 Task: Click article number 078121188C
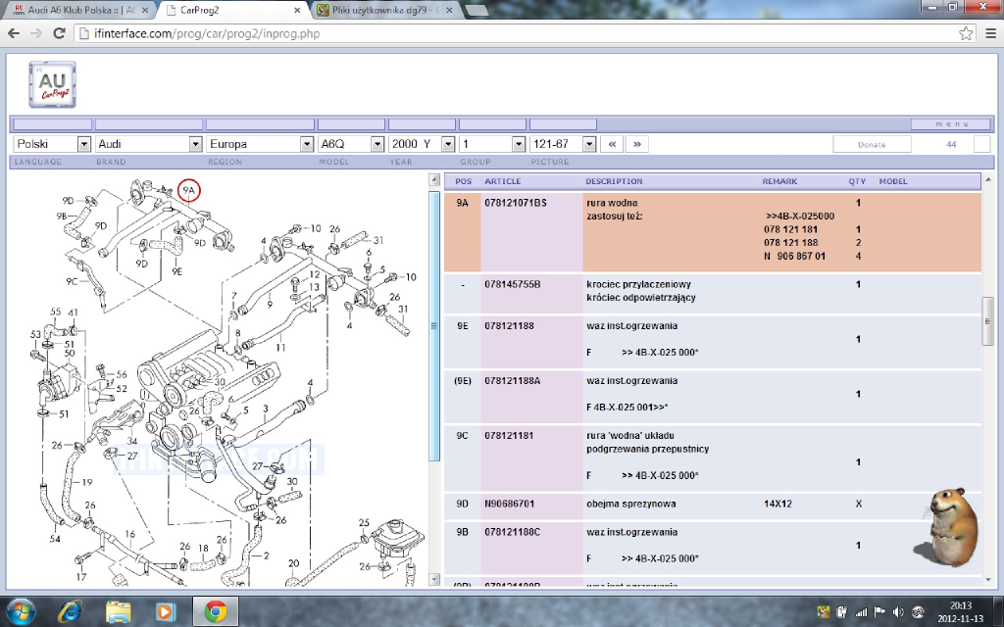tap(512, 532)
